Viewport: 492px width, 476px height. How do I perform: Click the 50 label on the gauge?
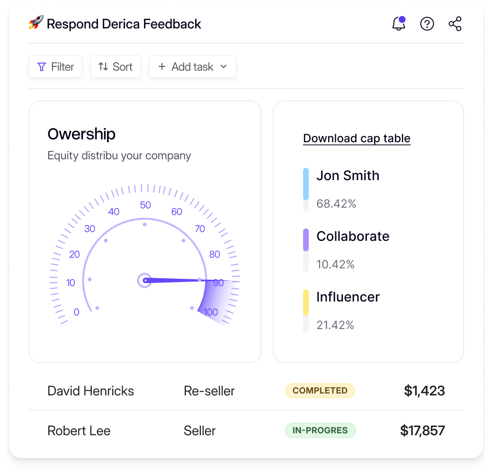145,205
